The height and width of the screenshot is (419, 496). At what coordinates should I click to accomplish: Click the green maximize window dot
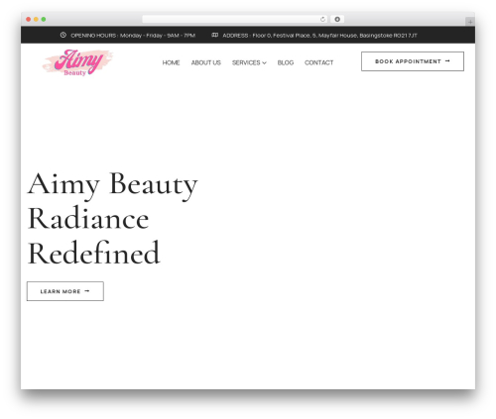click(x=44, y=19)
